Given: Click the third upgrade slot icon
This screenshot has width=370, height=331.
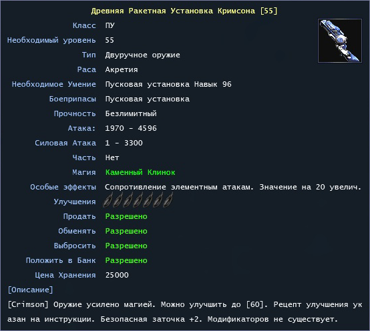Looking at the screenshot, I should (x=128, y=200).
